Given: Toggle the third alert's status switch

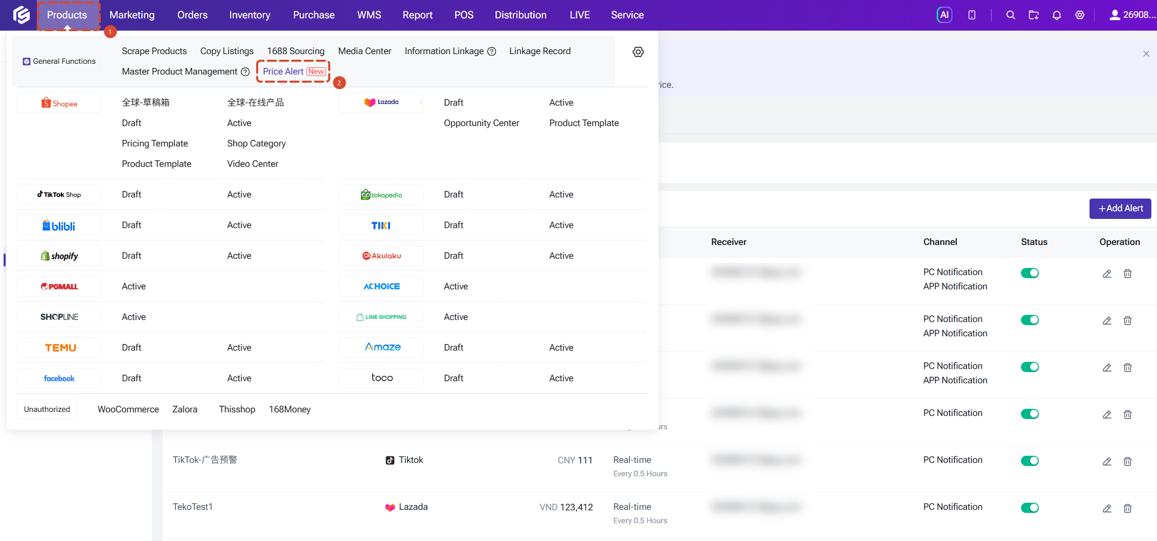Looking at the screenshot, I should tap(1030, 367).
